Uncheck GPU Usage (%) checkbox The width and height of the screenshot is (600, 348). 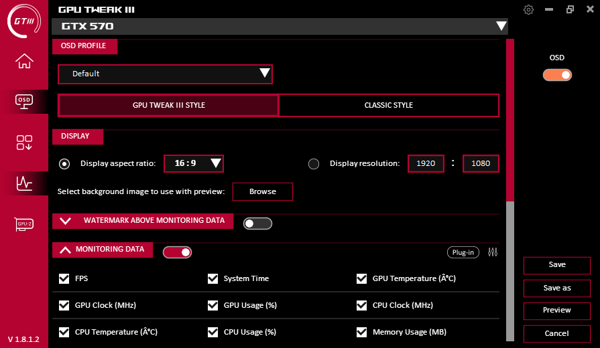[x=213, y=305]
